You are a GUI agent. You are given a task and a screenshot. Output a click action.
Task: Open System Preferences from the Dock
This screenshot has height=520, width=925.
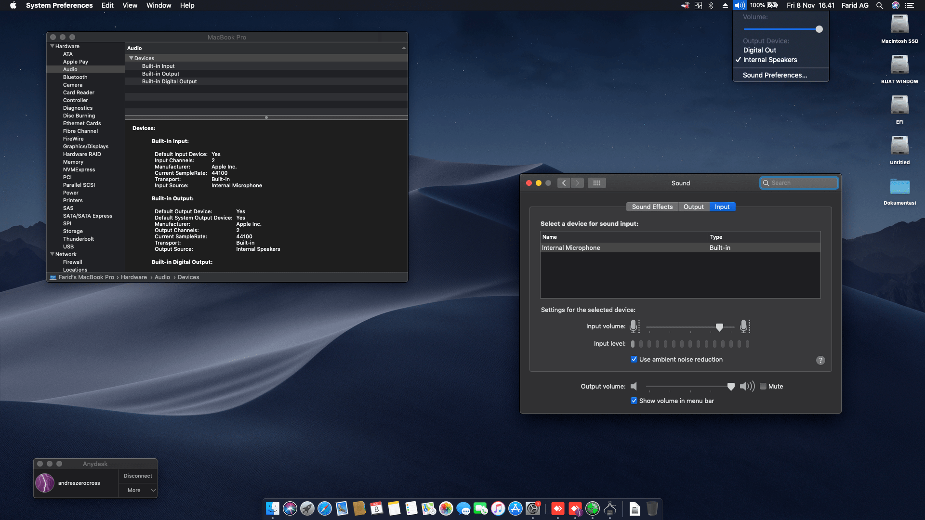[x=532, y=509]
